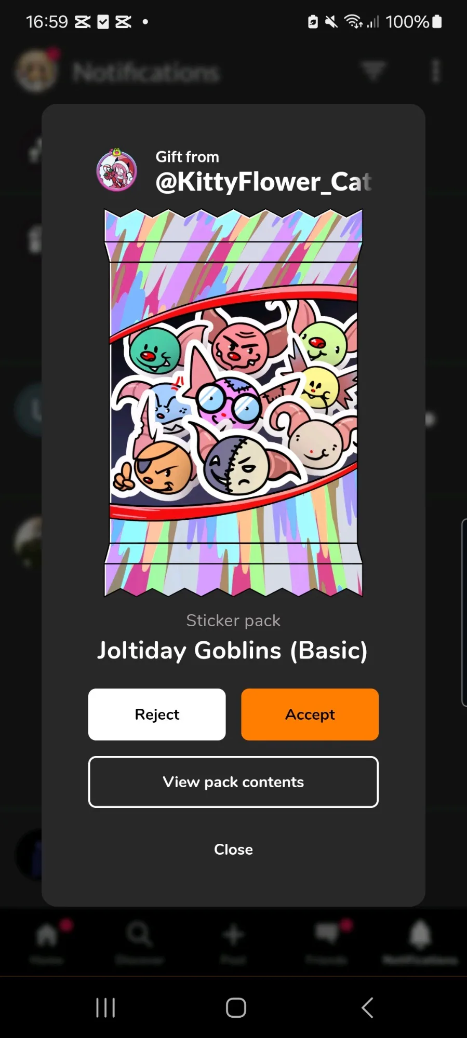This screenshot has width=467, height=1038.
Task: Tap the battery status icon
Action: [x=437, y=21]
